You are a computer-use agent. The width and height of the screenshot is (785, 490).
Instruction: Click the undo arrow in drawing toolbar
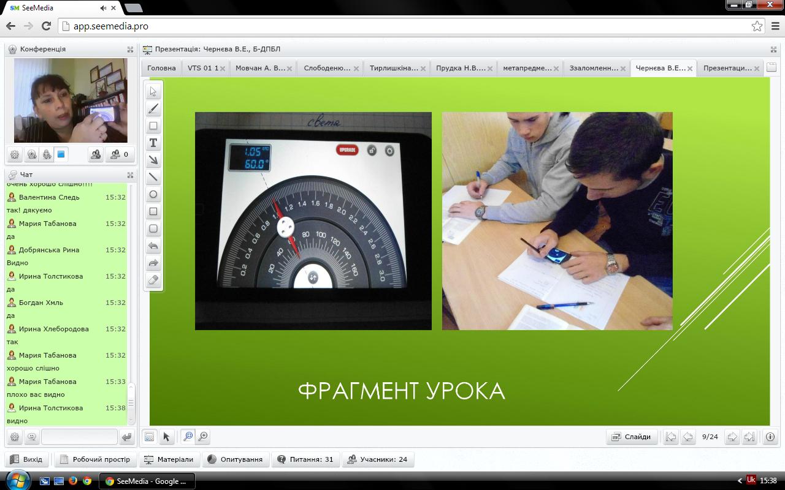[153, 246]
